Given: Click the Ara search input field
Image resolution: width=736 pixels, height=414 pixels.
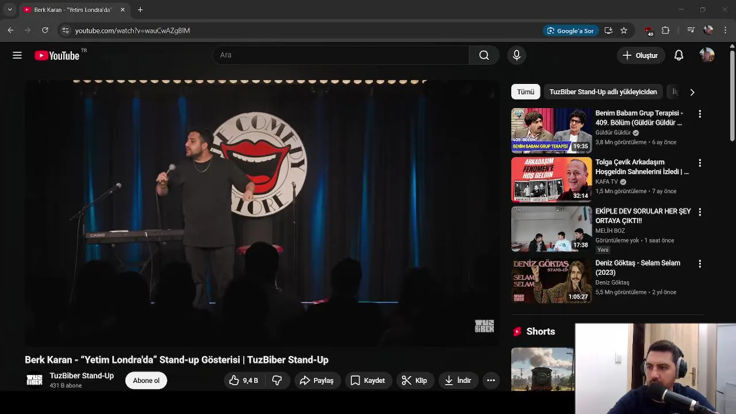Looking at the screenshot, I should (x=340, y=55).
